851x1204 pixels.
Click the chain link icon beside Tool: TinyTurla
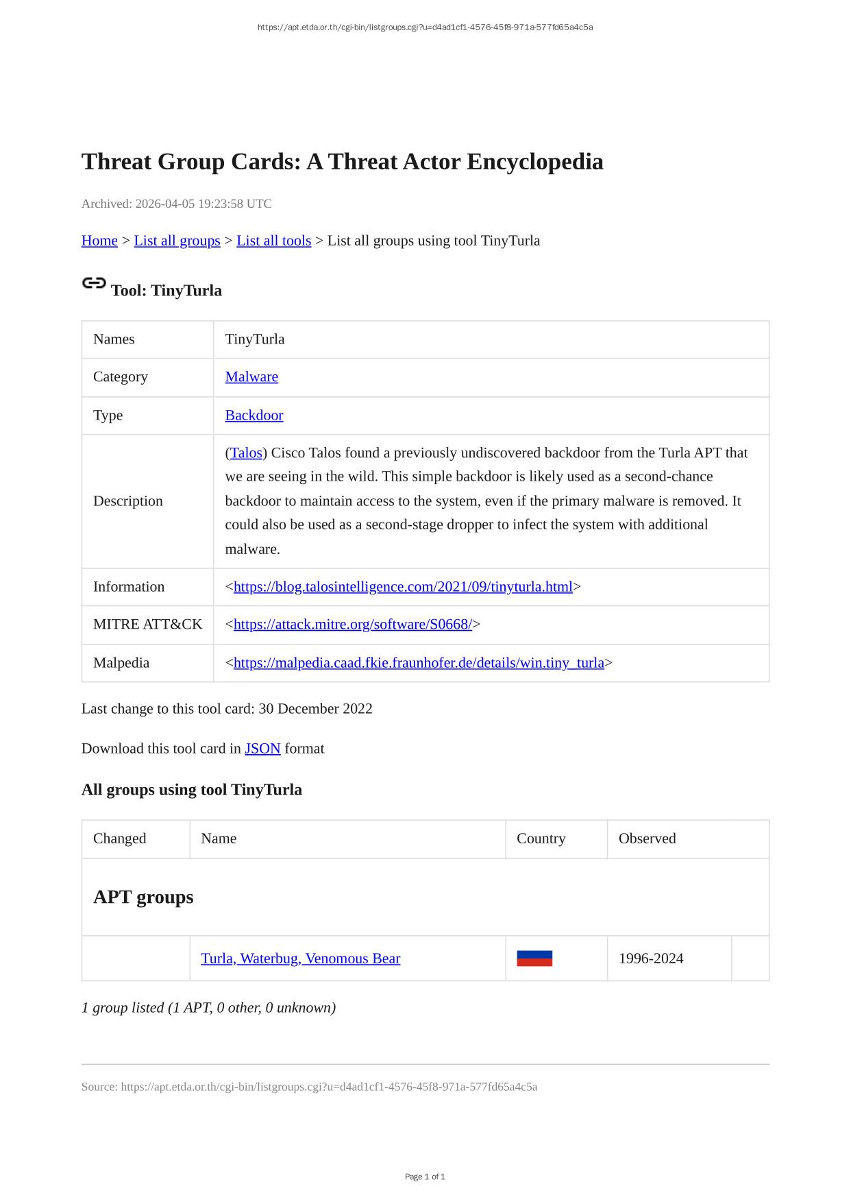point(94,283)
